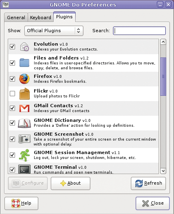Switch to the General tab
Image resolution: width=174 pixels, height=214 pixels.
coord(16,18)
